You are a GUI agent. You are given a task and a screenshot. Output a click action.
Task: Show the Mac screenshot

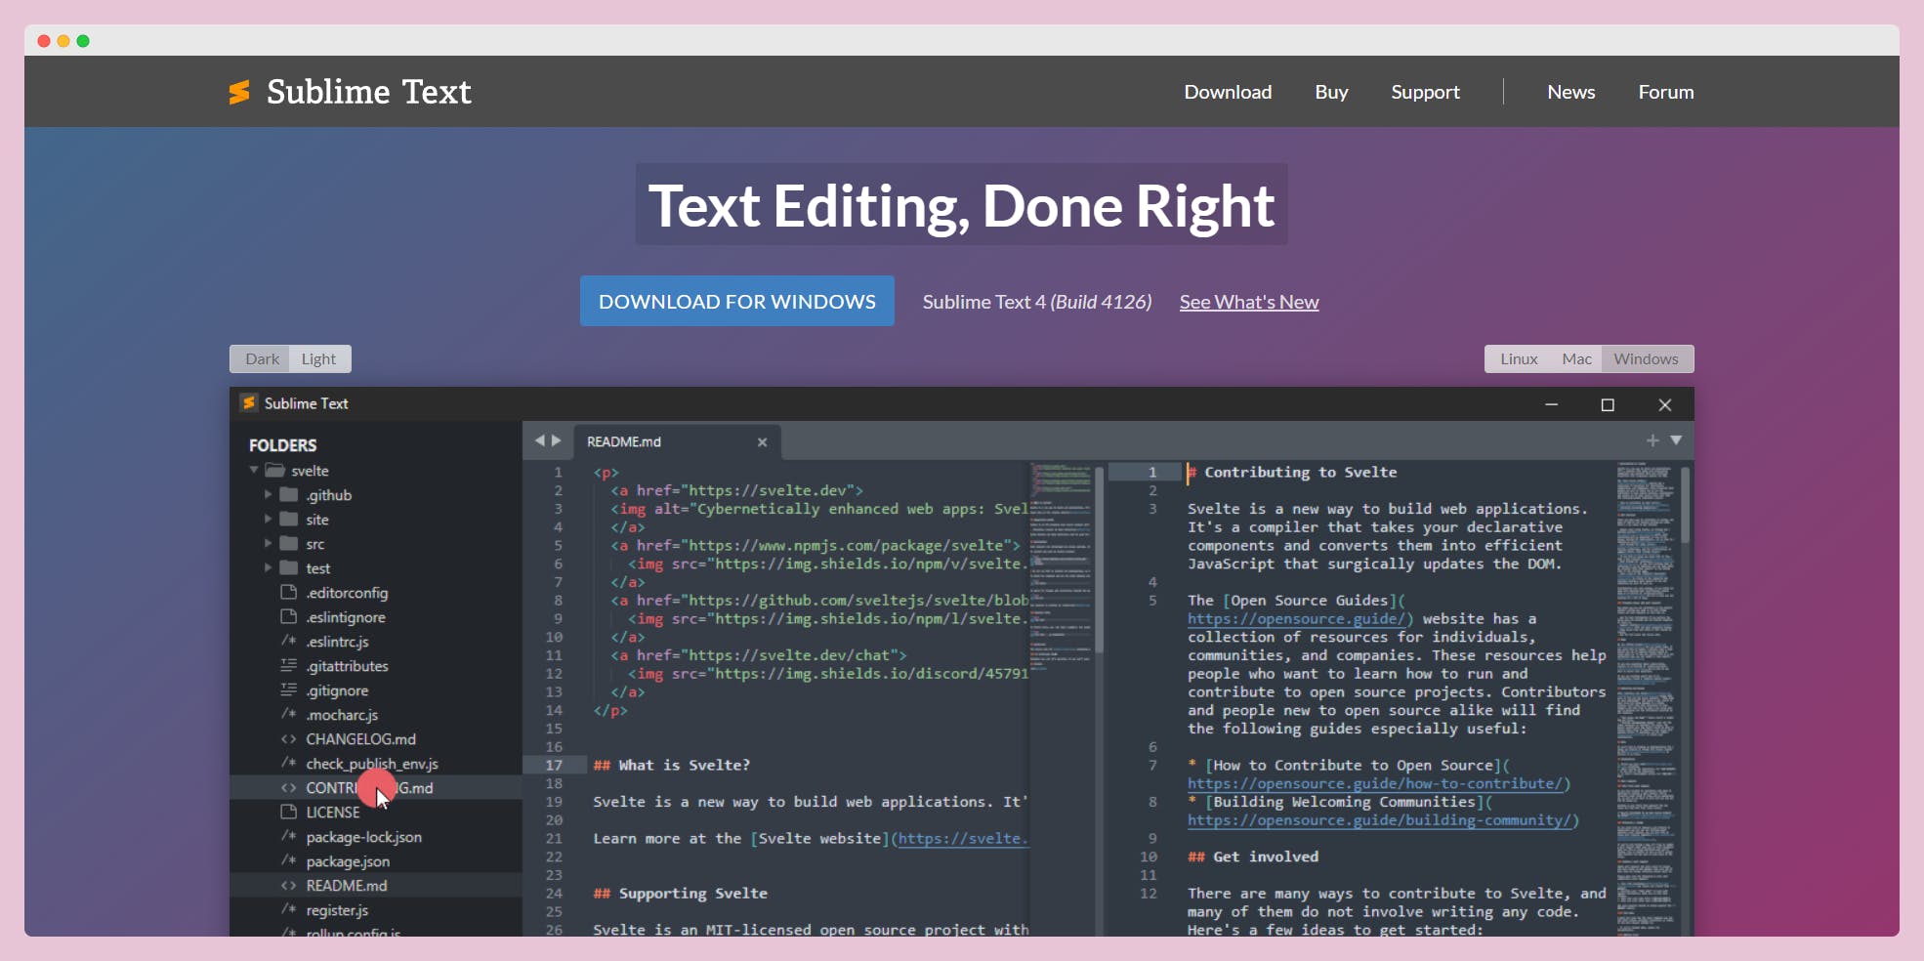[1576, 358]
